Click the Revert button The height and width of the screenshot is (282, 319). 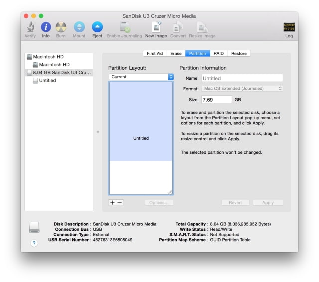235,202
